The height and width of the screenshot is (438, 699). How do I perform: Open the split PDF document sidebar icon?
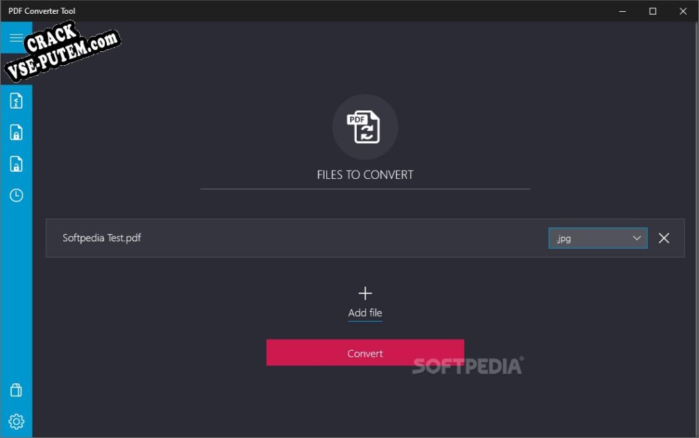(17, 101)
